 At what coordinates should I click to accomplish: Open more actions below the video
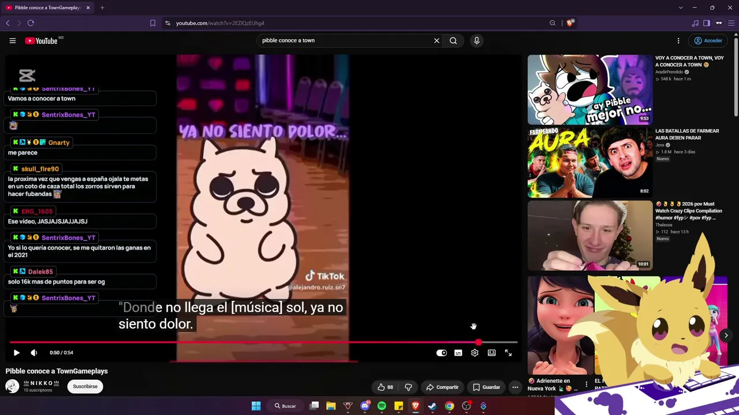coord(515,387)
